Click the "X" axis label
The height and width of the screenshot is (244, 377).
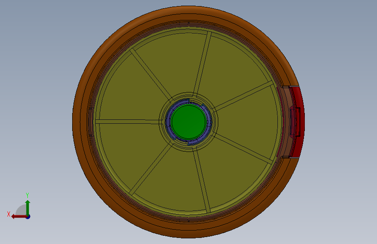pyautogui.click(x=9, y=214)
